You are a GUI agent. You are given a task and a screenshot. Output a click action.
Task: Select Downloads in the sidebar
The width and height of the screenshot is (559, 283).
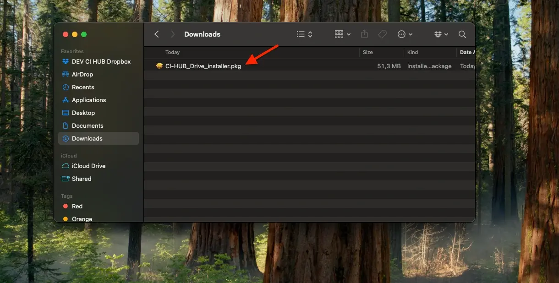pyautogui.click(x=99, y=138)
